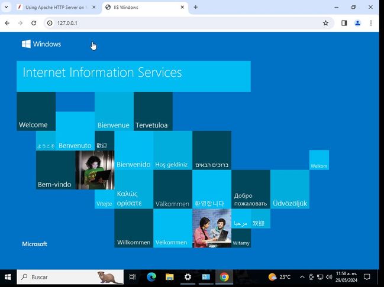
Task: Click the Velkommen tile
Action: tap(173, 228)
